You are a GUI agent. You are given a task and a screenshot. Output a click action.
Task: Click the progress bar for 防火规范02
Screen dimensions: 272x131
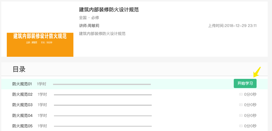[103, 95]
